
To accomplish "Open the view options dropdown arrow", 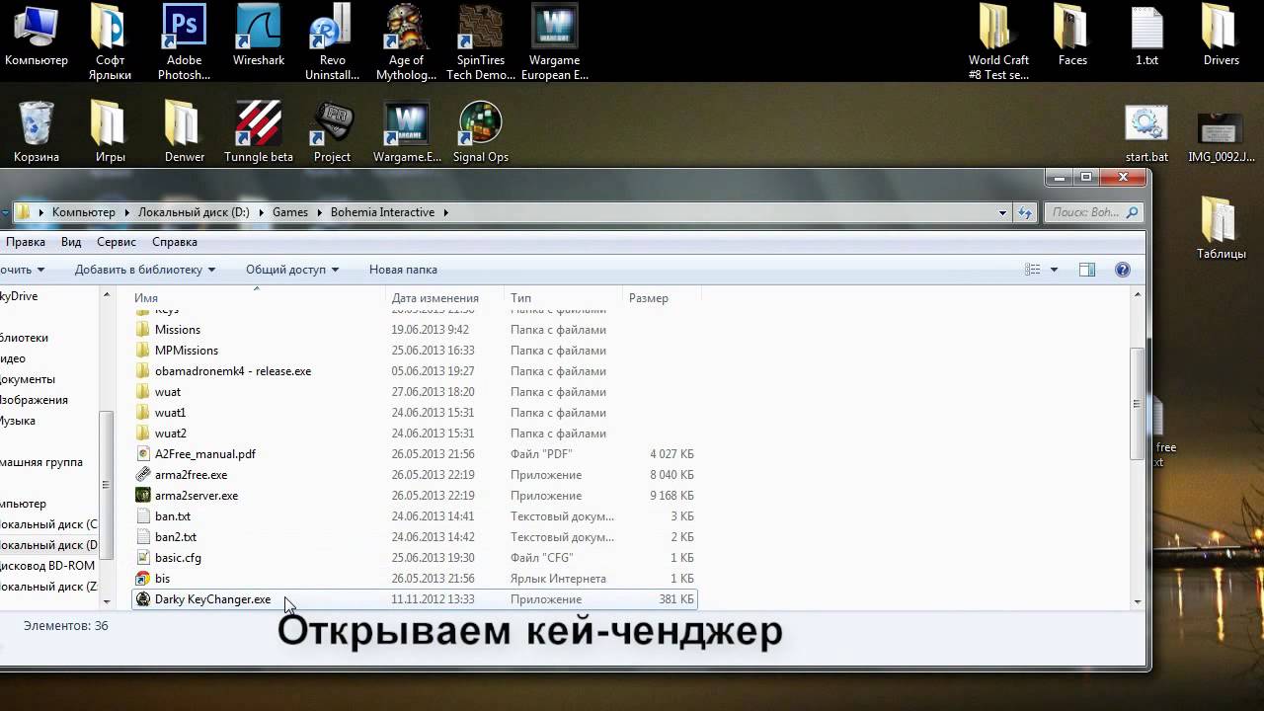I will pyautogui.click(x=1054, y=270).
